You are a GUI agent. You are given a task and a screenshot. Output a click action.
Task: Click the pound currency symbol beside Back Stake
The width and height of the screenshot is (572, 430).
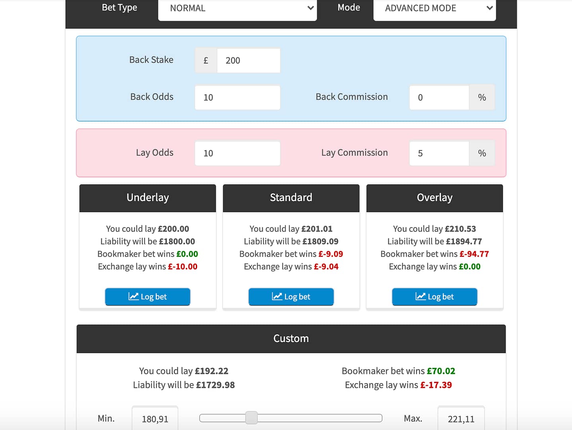click(x=206, y=61)
